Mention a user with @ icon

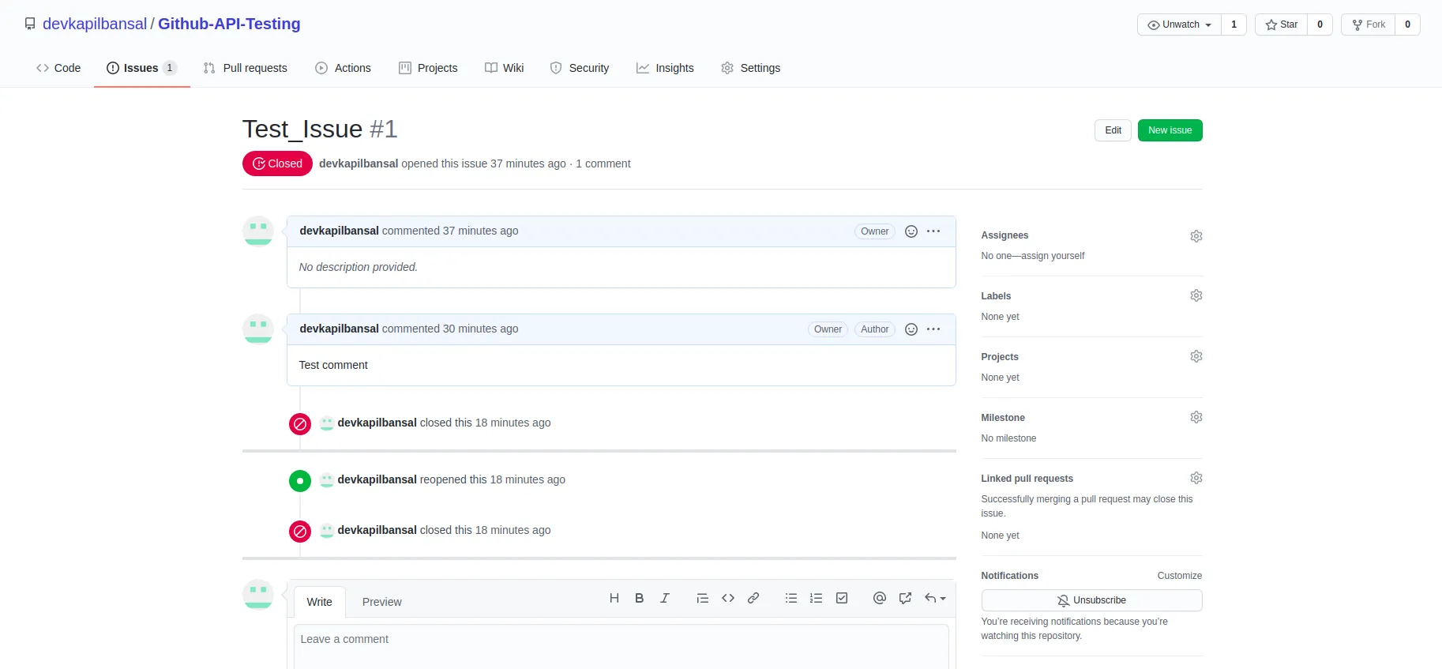(879, 599)
